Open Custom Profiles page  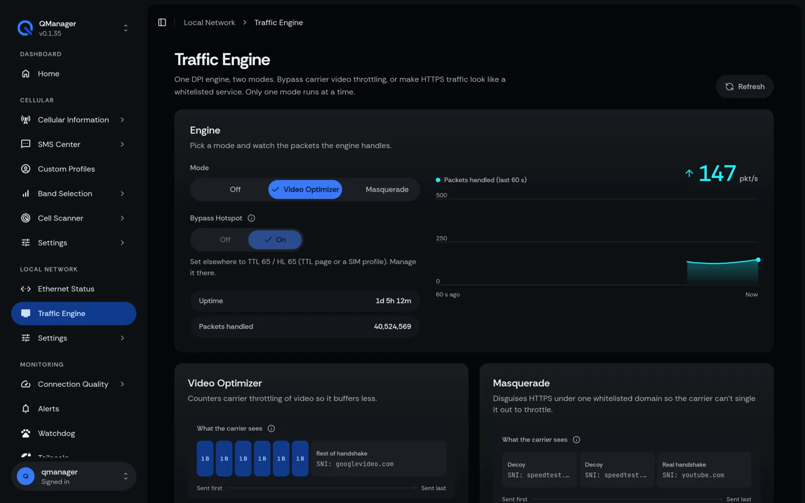pos(73,169)
